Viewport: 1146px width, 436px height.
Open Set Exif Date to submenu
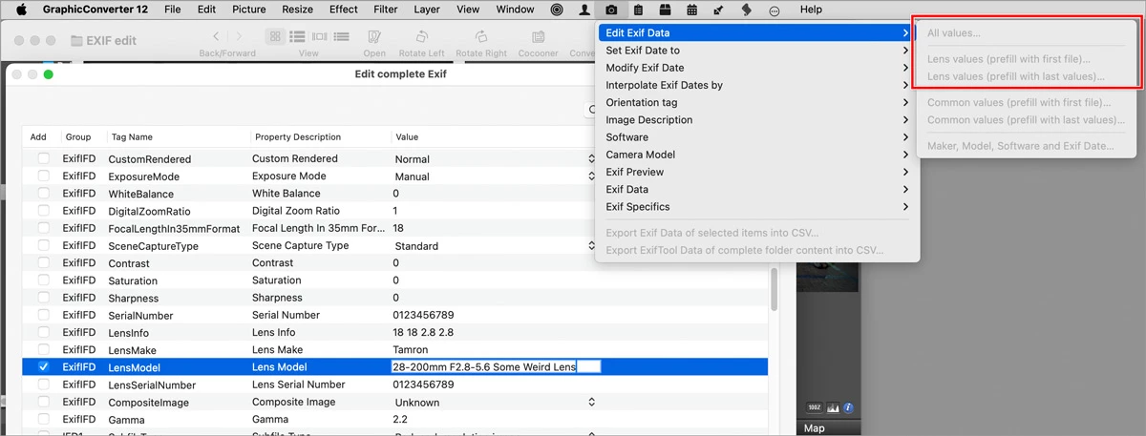[756, 51]
